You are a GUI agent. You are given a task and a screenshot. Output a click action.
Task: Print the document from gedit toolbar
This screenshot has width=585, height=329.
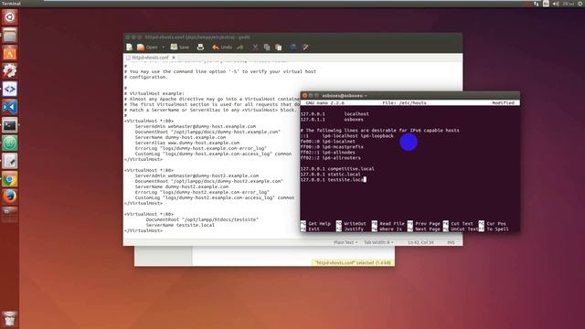point(200,48)
